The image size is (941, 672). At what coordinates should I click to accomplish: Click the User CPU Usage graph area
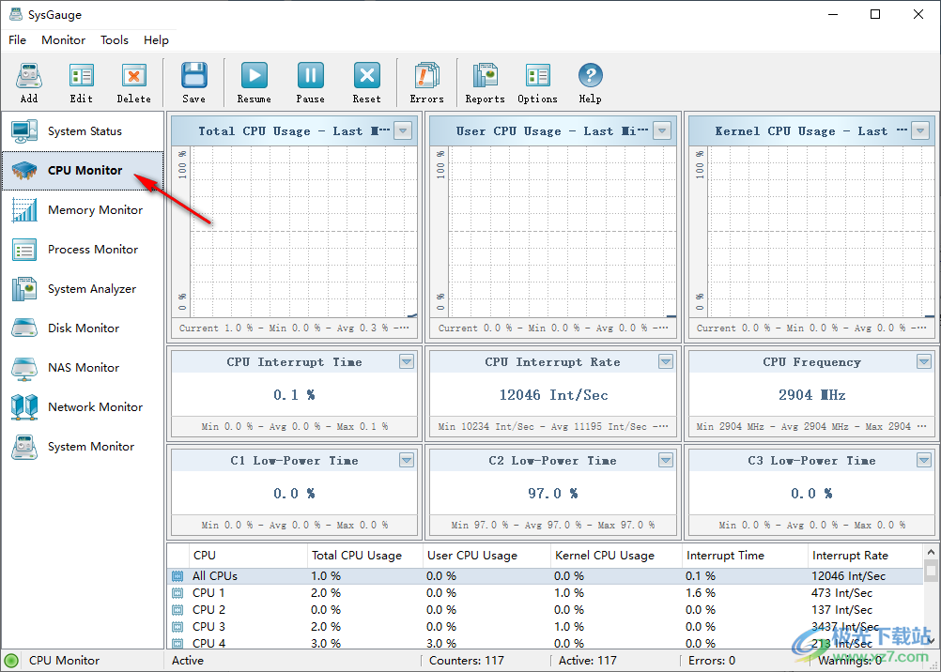pyautogui.click(x=563, y=232)
